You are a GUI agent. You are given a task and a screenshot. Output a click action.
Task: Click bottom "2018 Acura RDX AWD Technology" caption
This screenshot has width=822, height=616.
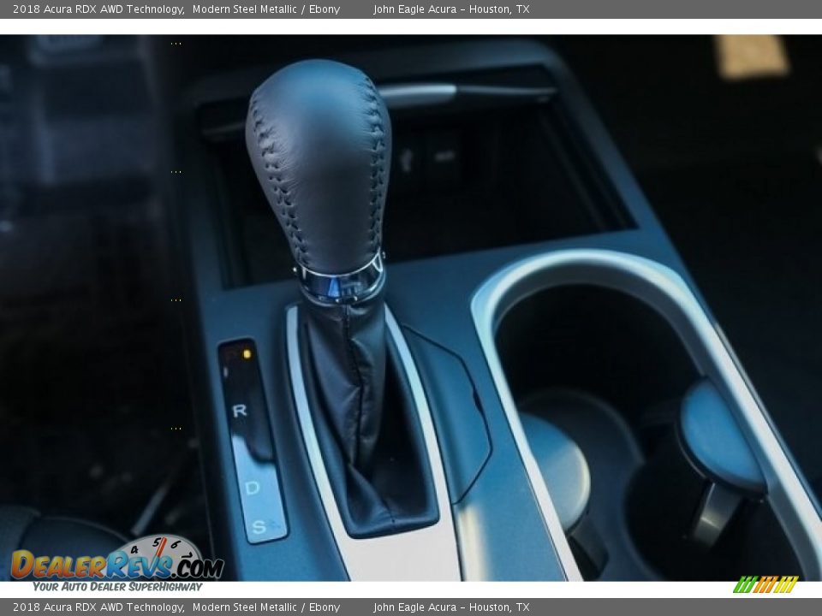[x=98, y=607]
